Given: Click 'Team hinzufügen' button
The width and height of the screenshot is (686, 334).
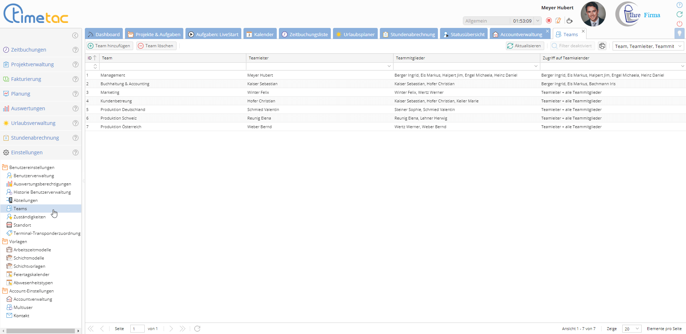Looking at the screenshot, I should (109, 46).
